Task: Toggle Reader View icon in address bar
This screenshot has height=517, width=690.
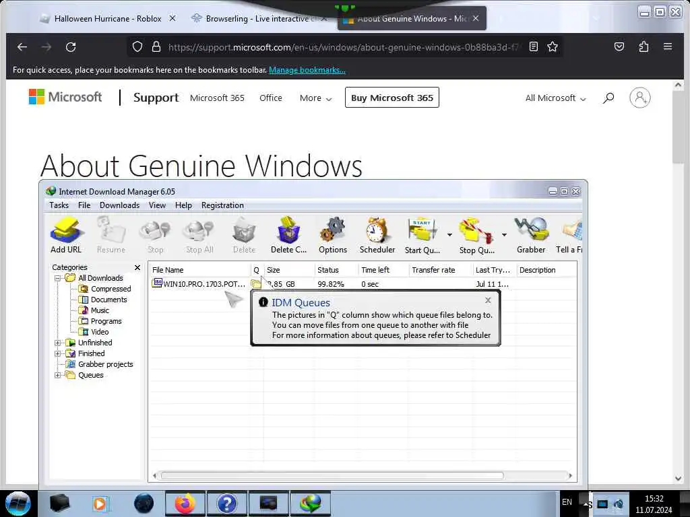Action: 534,46
